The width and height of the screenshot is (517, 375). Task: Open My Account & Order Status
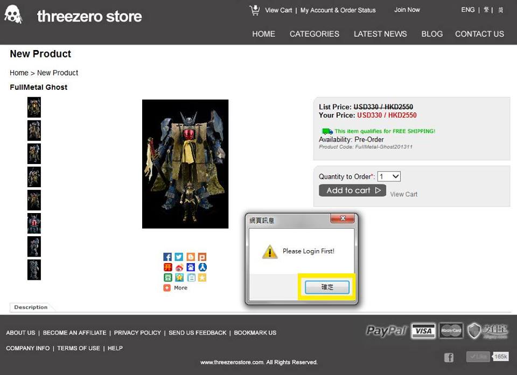point(338,10)
